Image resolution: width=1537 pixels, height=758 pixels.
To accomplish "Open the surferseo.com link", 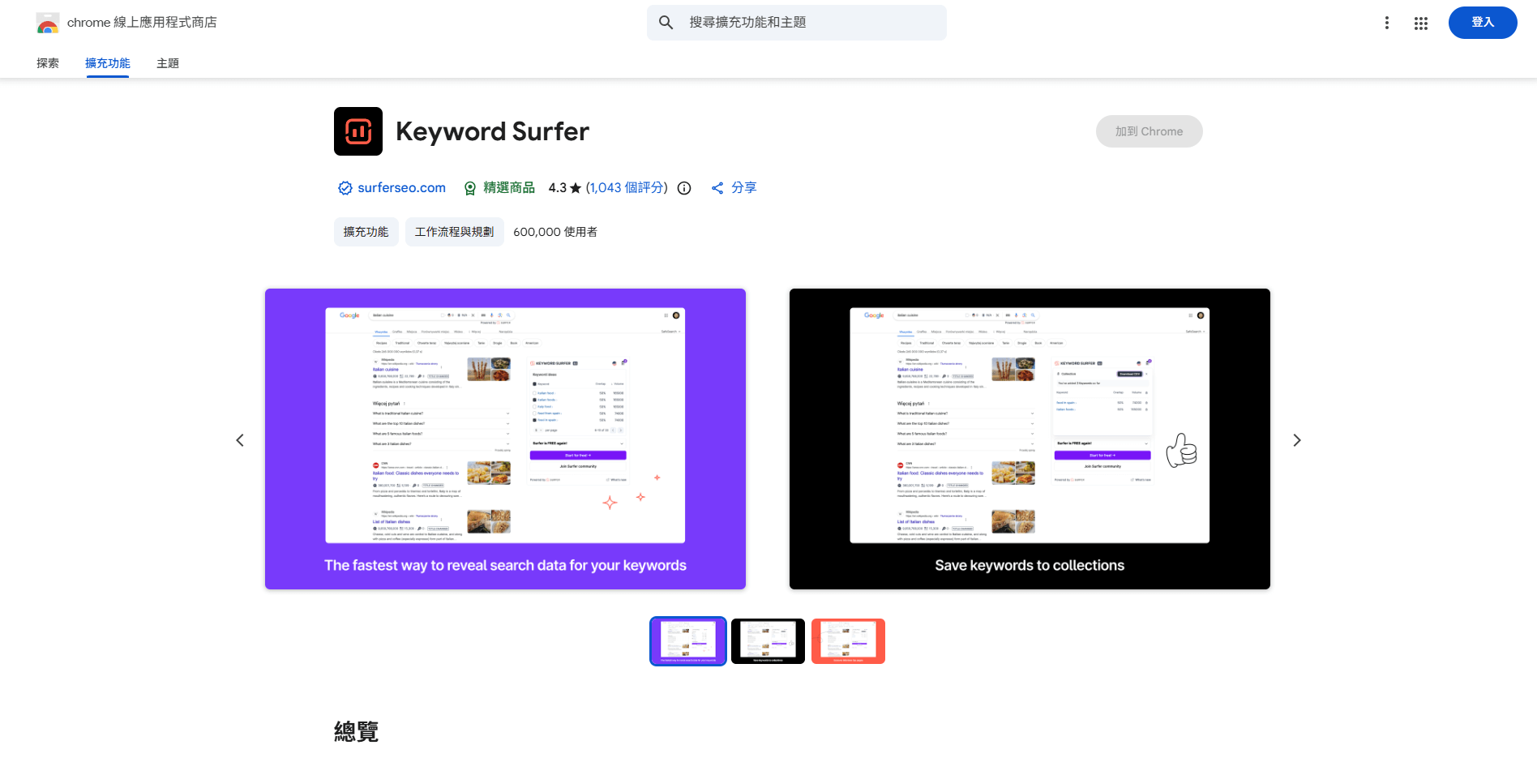I will click(x=401, y=187).
